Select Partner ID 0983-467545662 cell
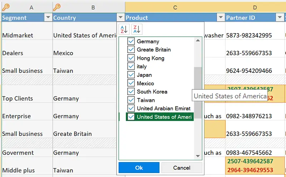The image size is (286, 177). pyautogui.click(x=255, y=152)
